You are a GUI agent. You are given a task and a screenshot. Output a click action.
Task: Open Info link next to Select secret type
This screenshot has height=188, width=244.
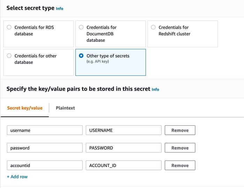(60, 8)
